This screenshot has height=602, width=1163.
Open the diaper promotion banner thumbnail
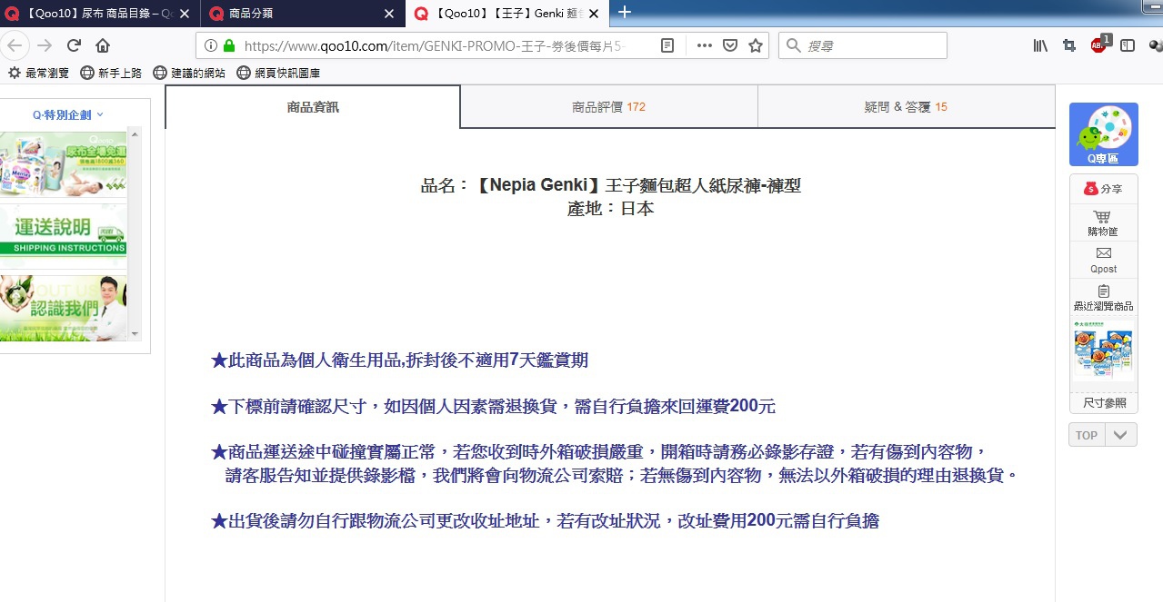point(64,163)
